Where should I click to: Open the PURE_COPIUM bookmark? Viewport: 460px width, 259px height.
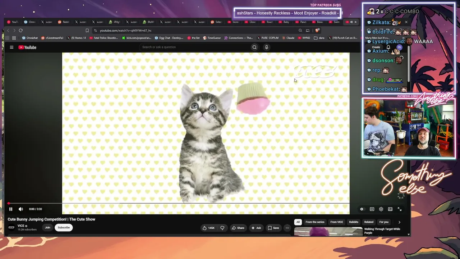coord(267,38)
